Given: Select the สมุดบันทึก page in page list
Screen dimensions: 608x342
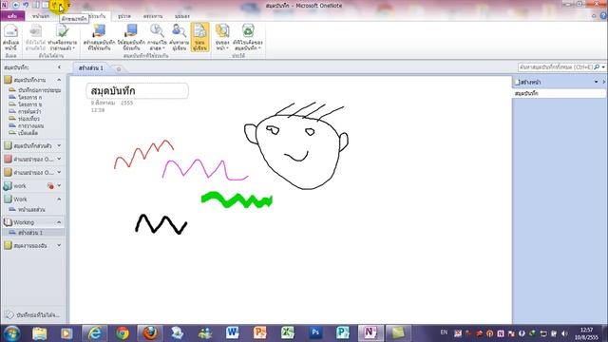Looking at the screenshot, I should pos(559,93).
